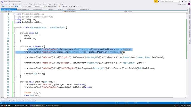The height and width of the screenshot is (107, 191).
Task: Collapse the Awake method at line 13
Action: pos(14,47)
